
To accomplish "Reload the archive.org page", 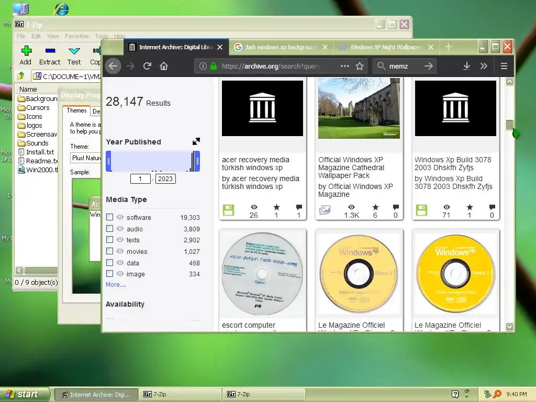I will point(147,66).
